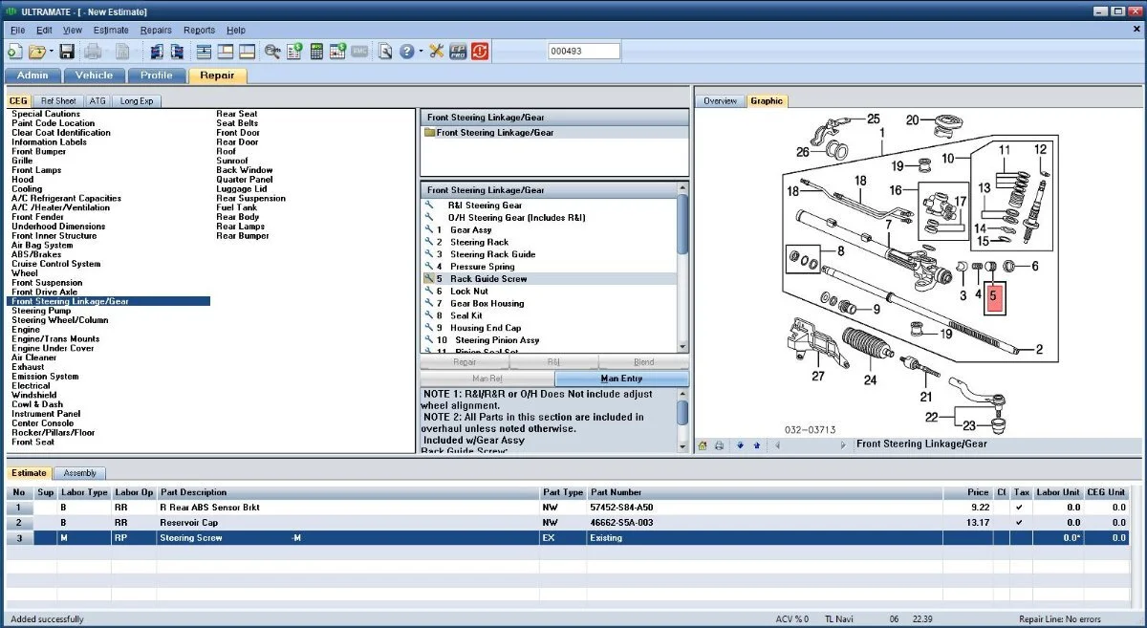Click the print icon below the diagram

pyautogui.click(x=719, y=444)
